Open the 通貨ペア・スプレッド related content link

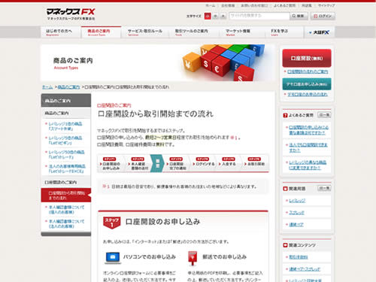305,269
